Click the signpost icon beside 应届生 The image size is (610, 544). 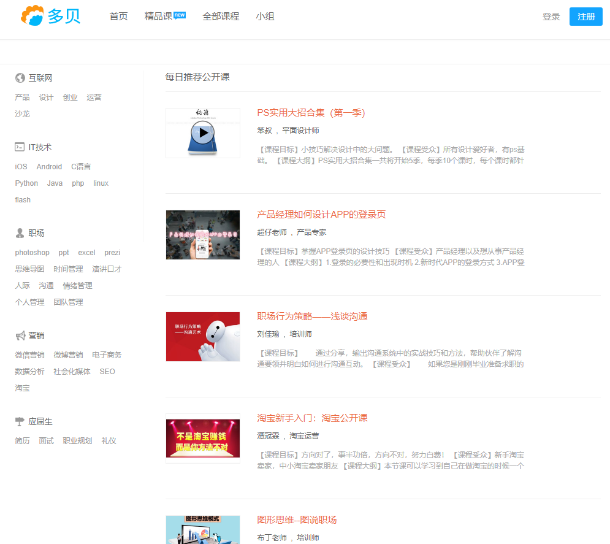click(20, 421)
